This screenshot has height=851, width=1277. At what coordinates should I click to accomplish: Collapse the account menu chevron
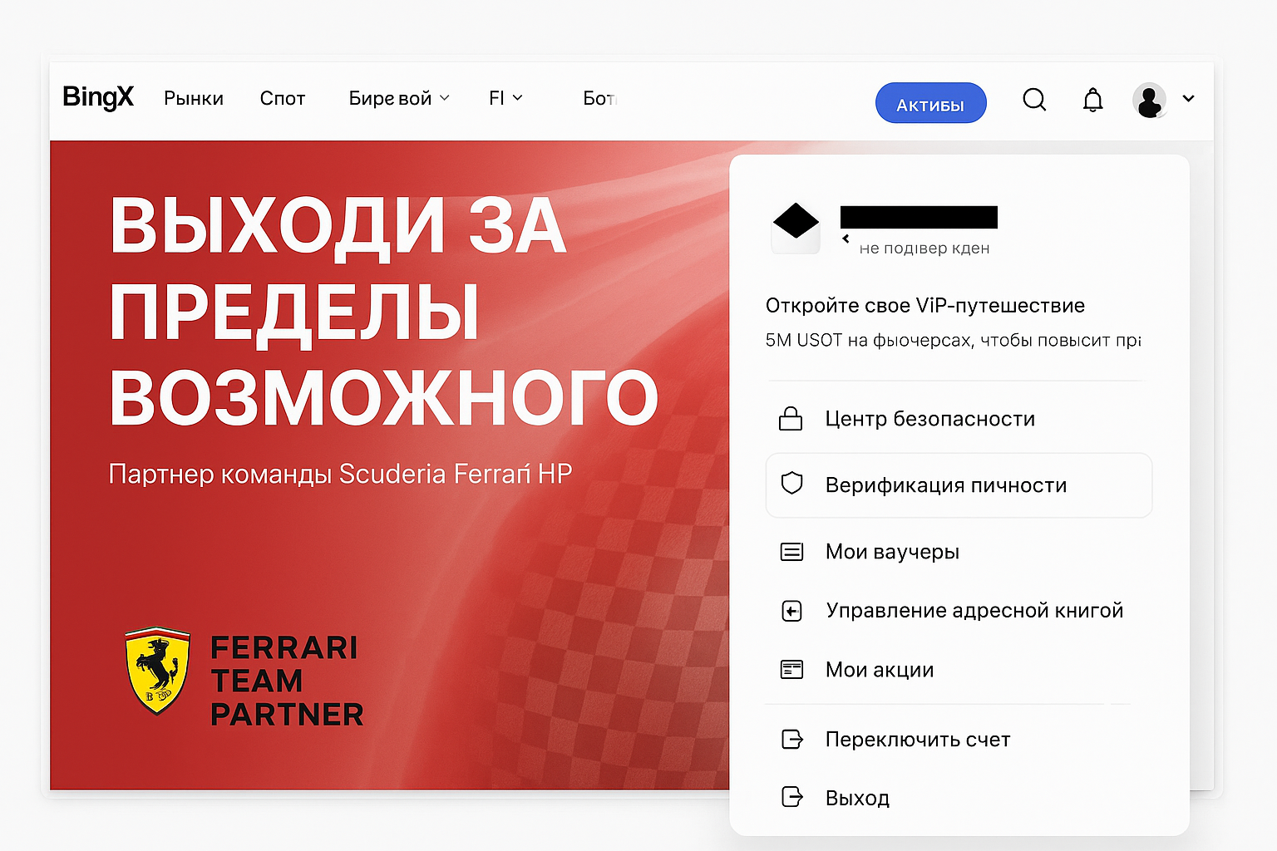point(1189,98)
